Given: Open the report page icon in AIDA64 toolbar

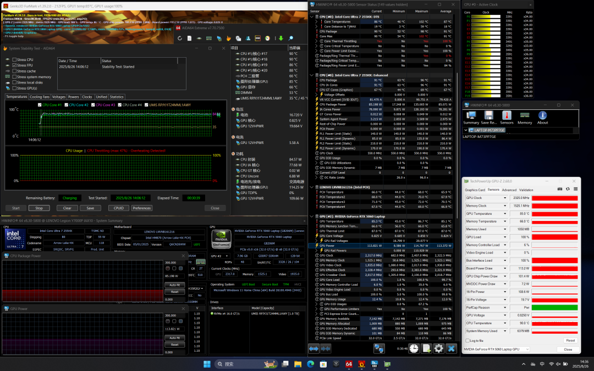Looking at the screenshot, I should point(189,38).
